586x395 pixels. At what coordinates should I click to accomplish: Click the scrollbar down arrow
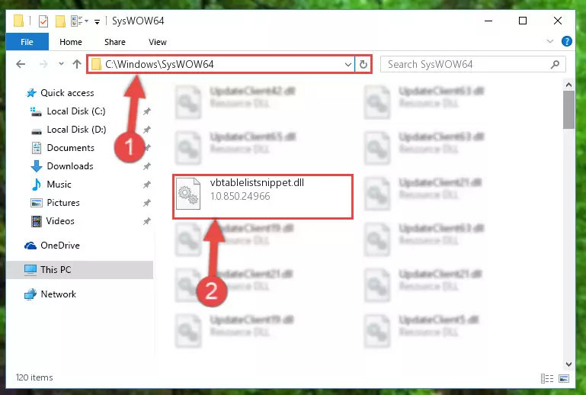point(568,364)
